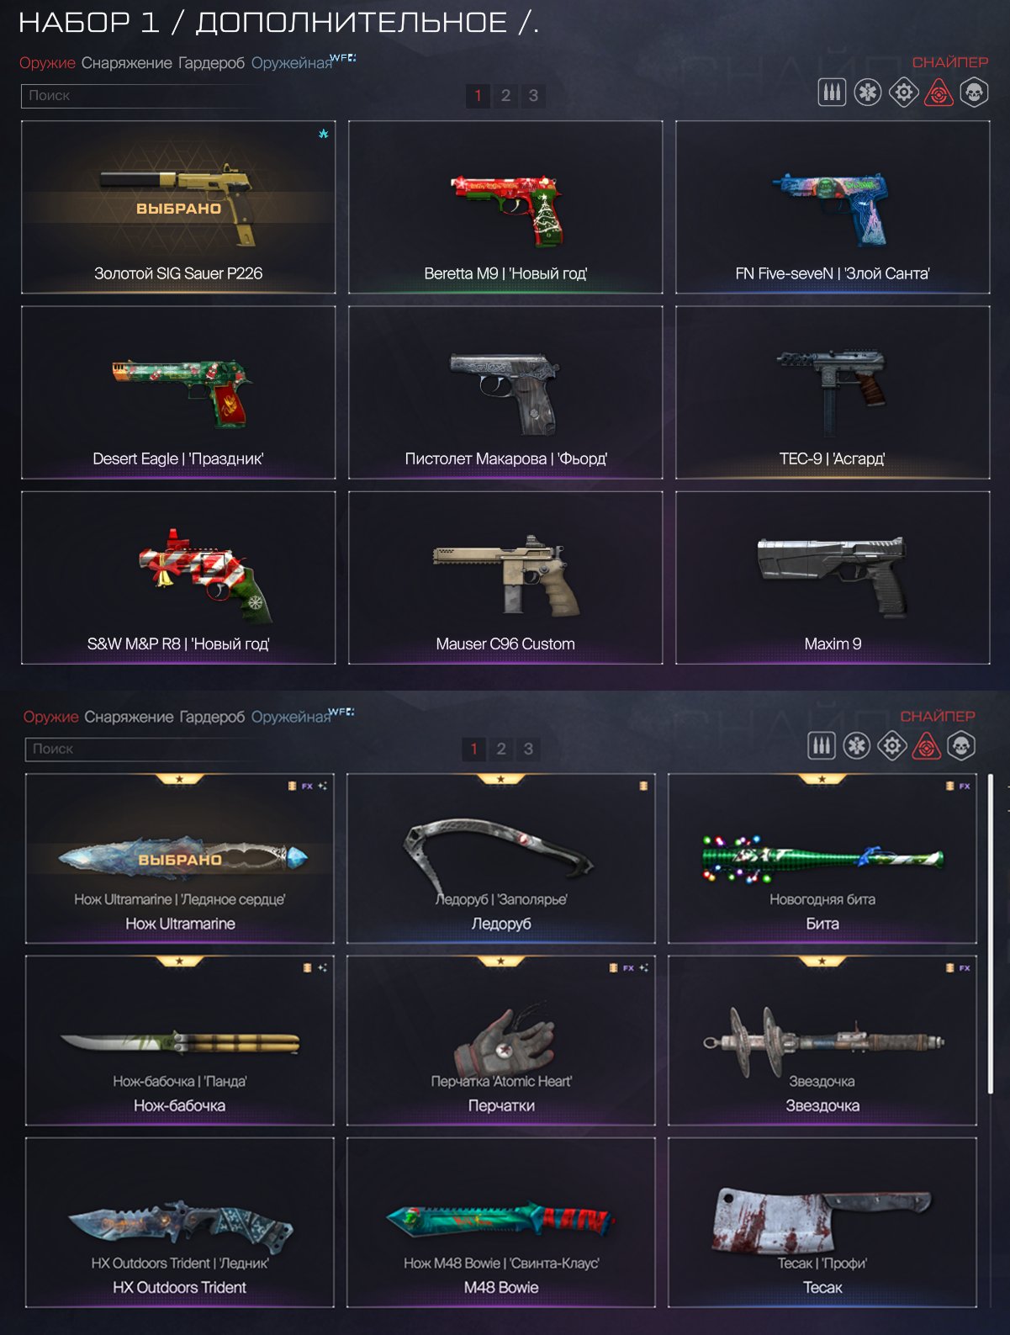Open Гардероб tab above the melee grid

click(x=211, y=717)
